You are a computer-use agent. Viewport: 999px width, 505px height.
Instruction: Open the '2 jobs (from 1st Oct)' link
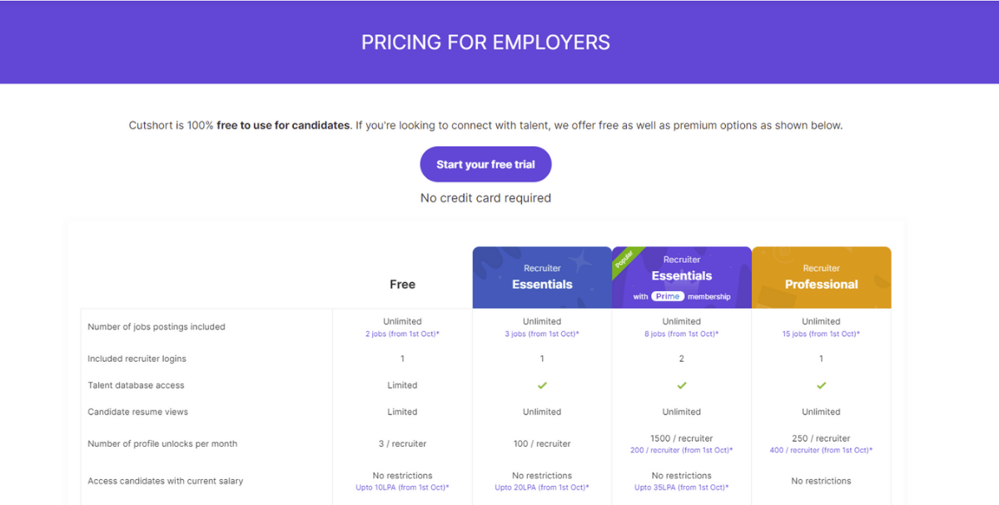tap(402, 334)
